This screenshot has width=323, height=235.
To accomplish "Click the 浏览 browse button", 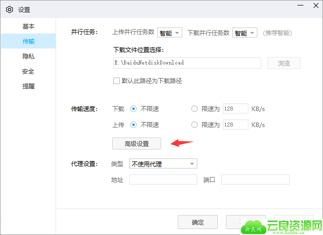I will click(x=283, y=63).
